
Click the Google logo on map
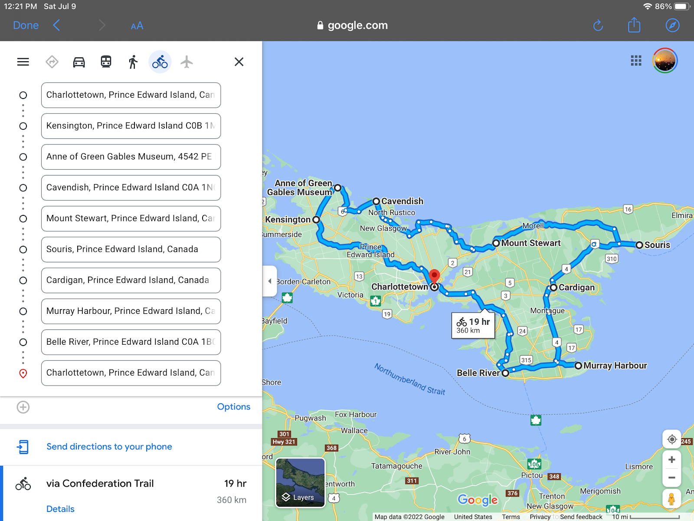point(478,500)
